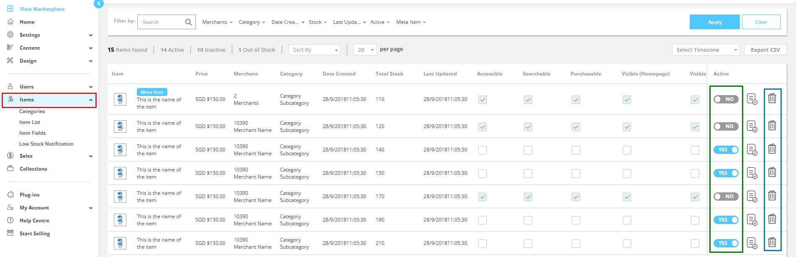Uncheck Searchable for the stock 120 item

pos(528,127)
